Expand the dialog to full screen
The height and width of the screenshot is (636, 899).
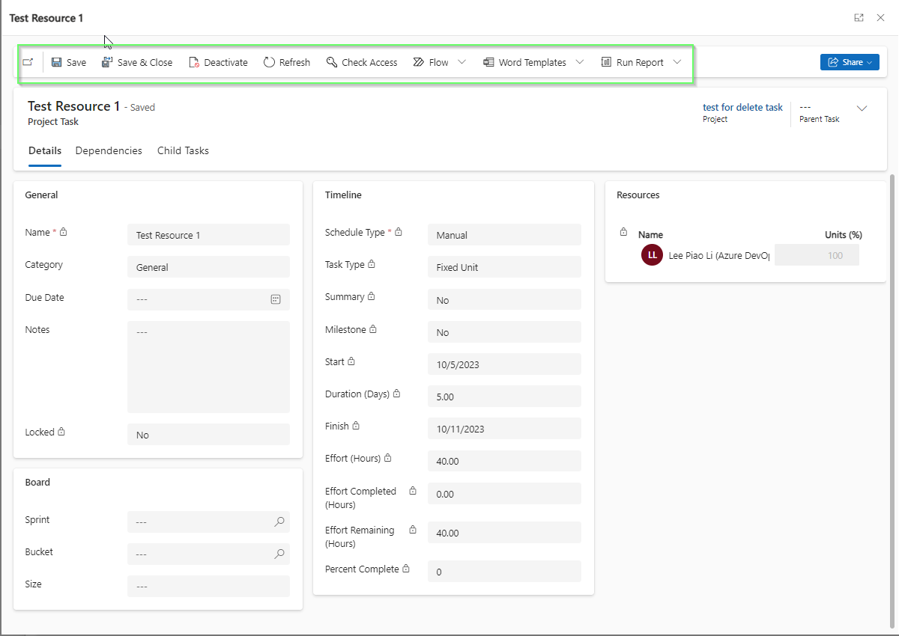pos(859,18)
